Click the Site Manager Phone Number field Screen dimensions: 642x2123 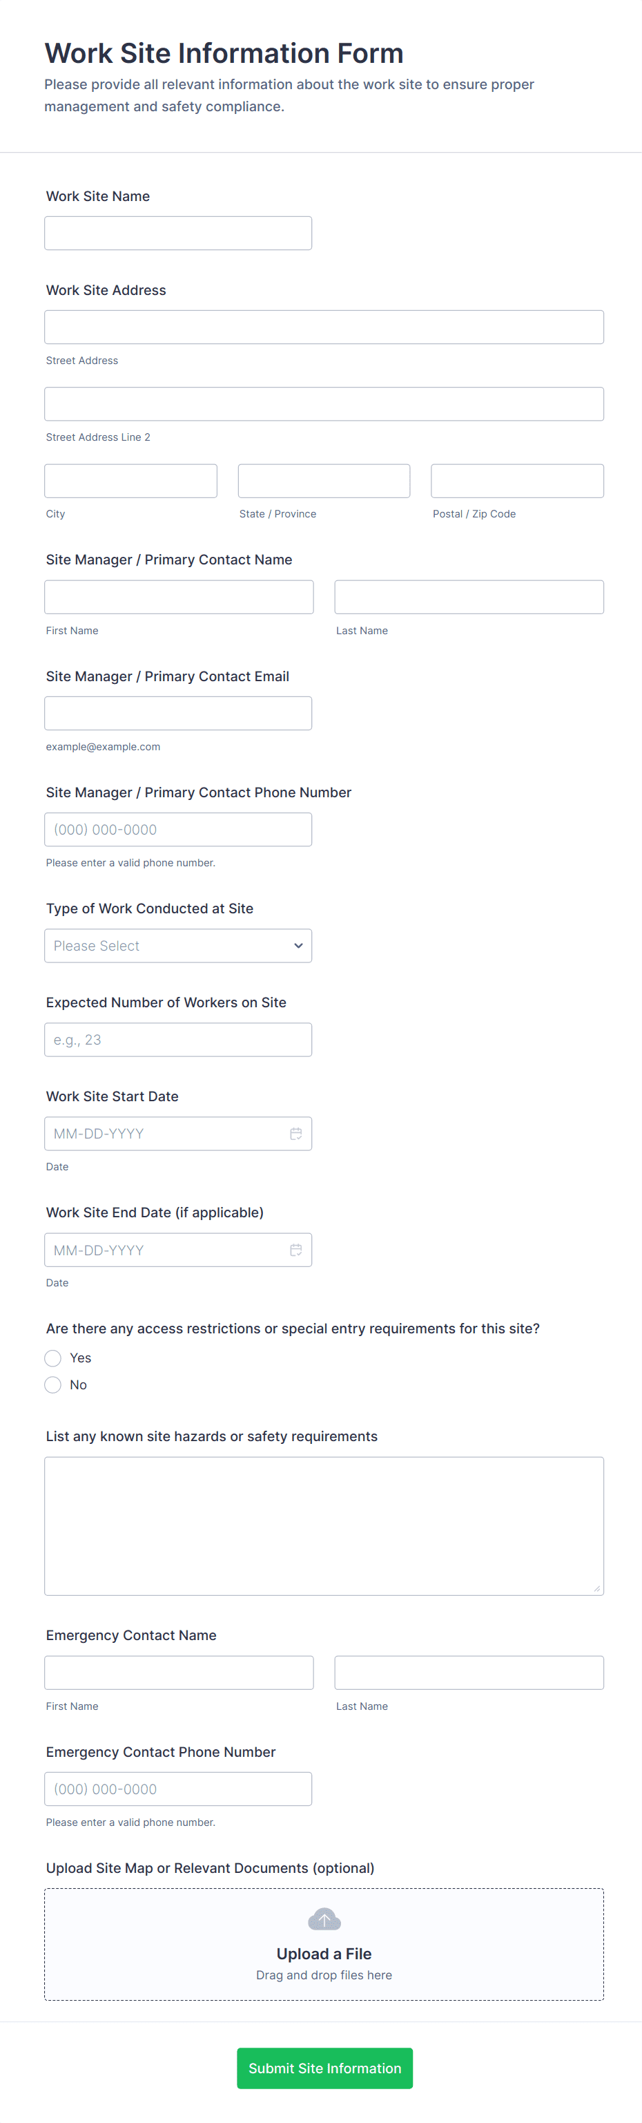(x=178, y=829)
